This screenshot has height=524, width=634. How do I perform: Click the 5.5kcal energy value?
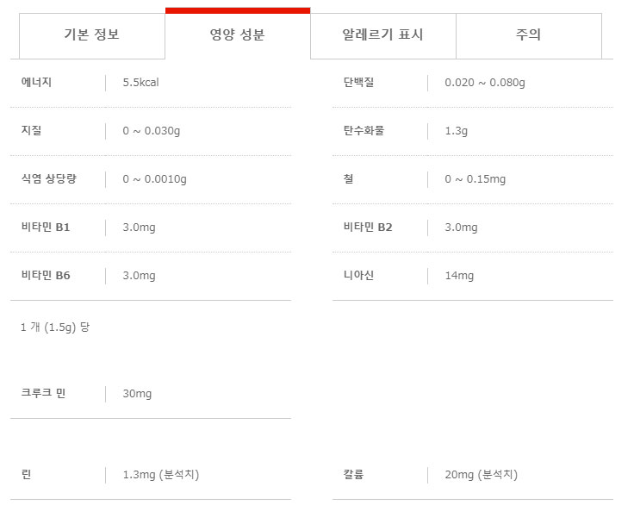point(141,83)
